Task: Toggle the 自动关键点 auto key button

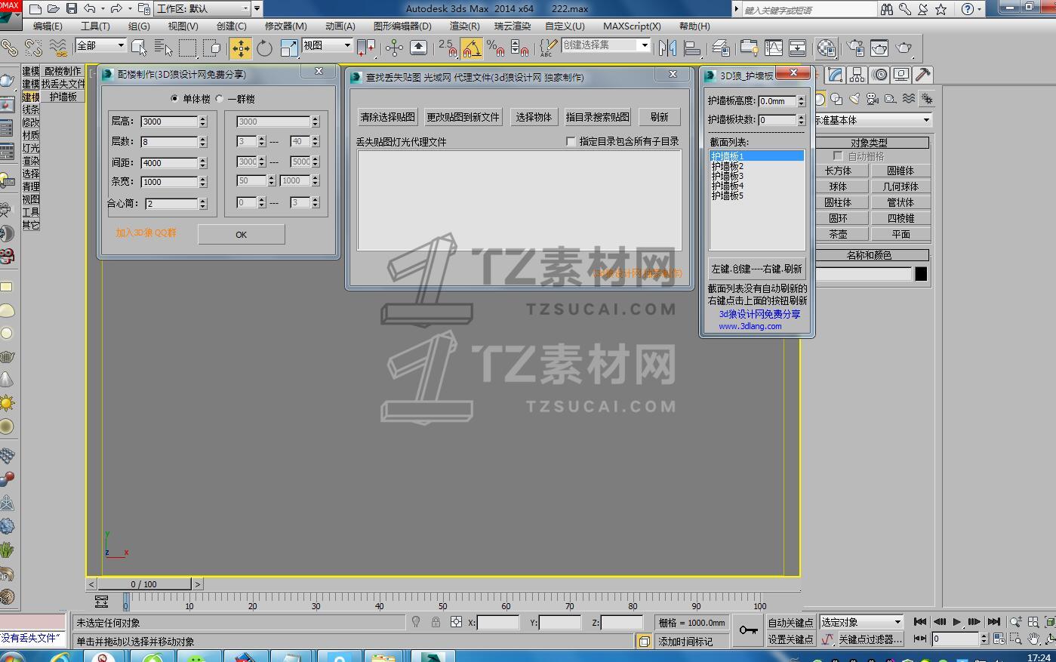Action: coord(790,623)
